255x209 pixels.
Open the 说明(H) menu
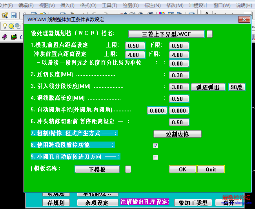244,5
